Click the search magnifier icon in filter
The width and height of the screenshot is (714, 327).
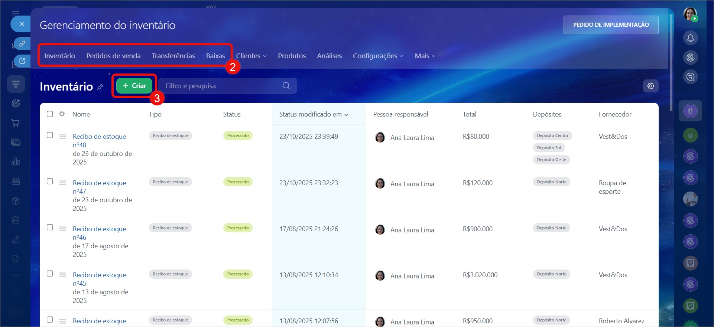tap(286, 86)
